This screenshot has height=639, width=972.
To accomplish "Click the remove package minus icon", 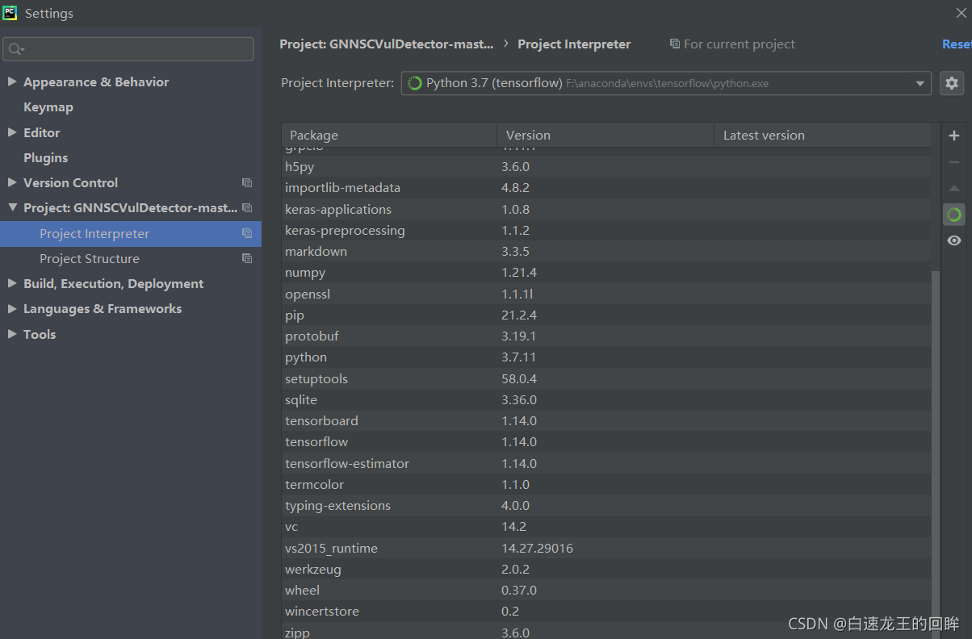I will point(953,162).
